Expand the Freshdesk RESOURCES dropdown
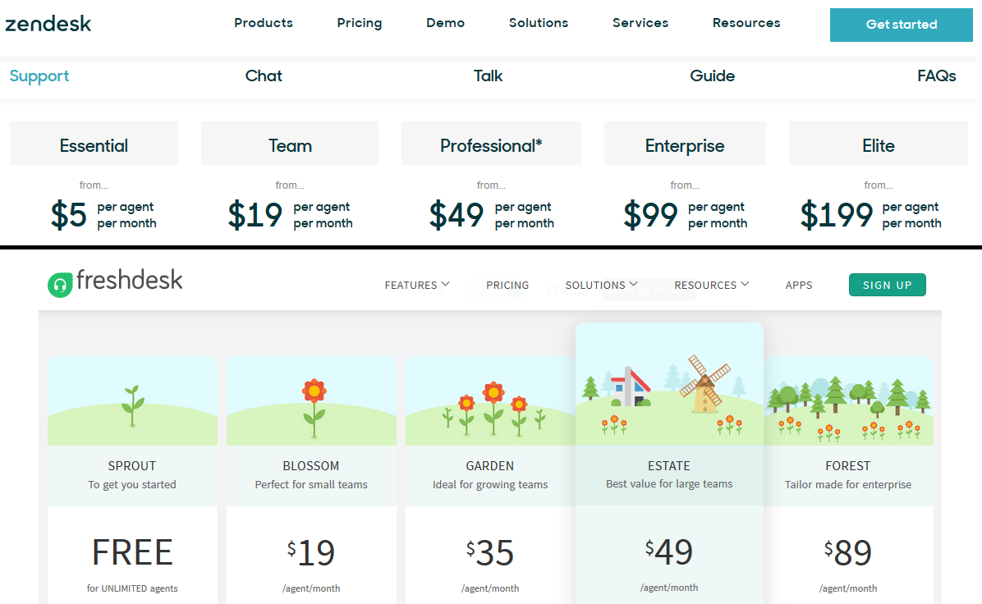 (x=711, y=286)
